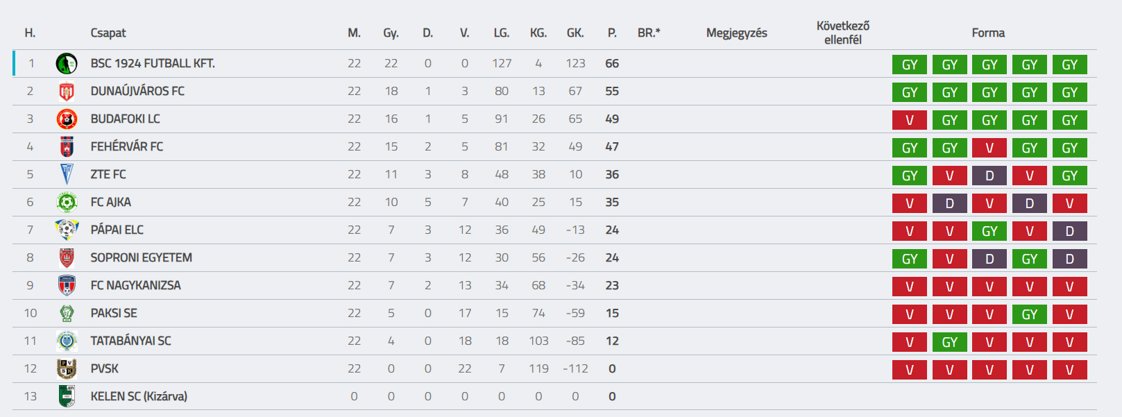Click the Csapat column header
The height and width of the screenshot is (417, 1122).
108,33
